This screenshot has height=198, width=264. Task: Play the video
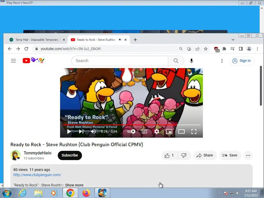[69, 131]
